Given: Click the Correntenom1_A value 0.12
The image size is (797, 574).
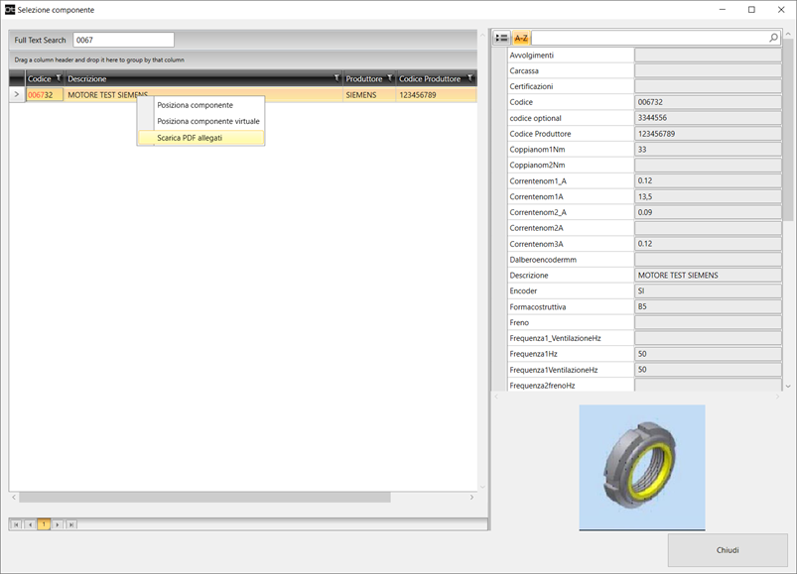Looking at the screenshot, I should [708, 180].
